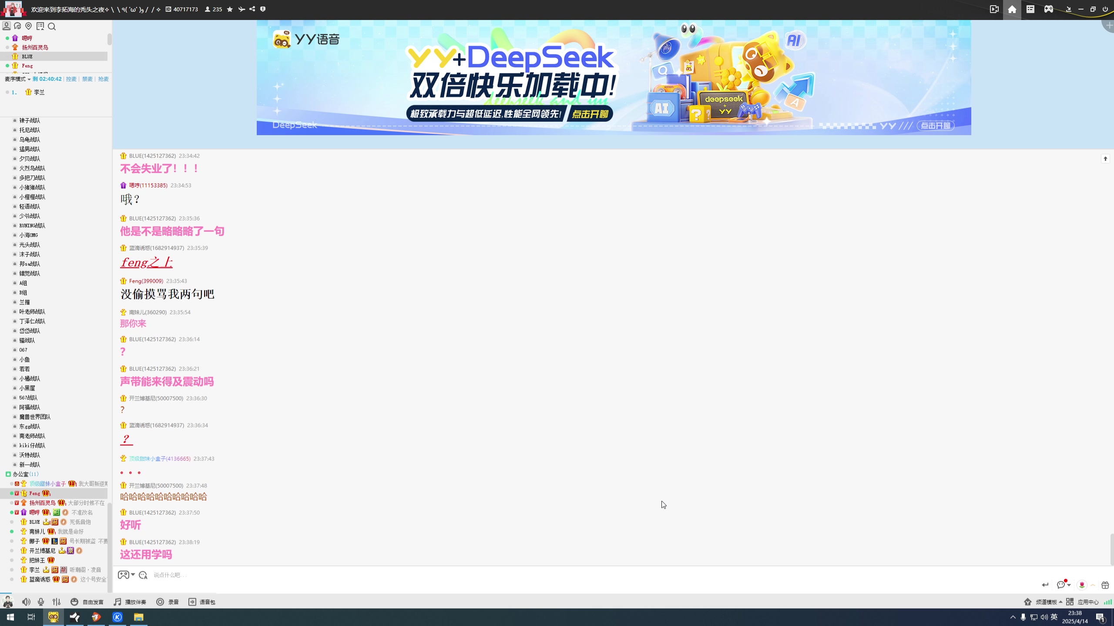Screen dimensions: 1114x626
Task: Open the gamepad dropdown beside chat input
Action: click(126, 575)
